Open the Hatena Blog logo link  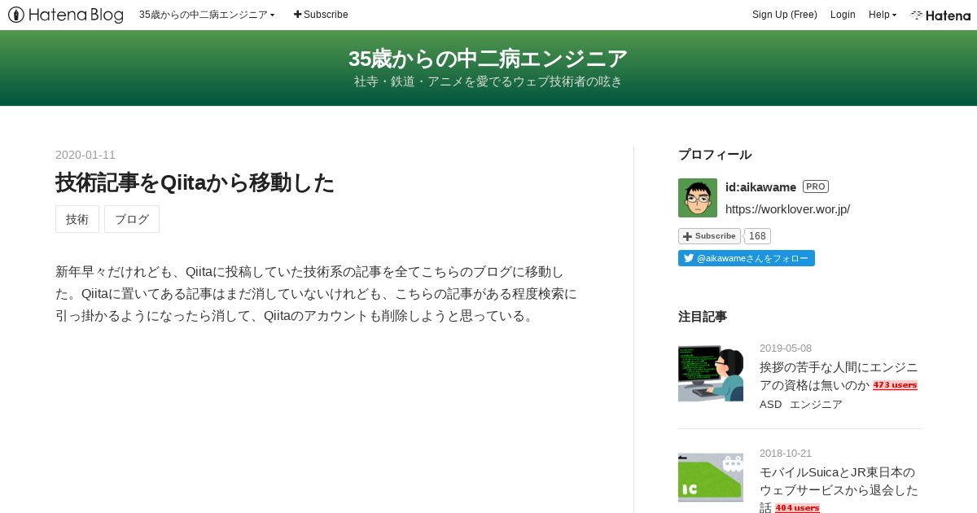(x=66, y=15)
